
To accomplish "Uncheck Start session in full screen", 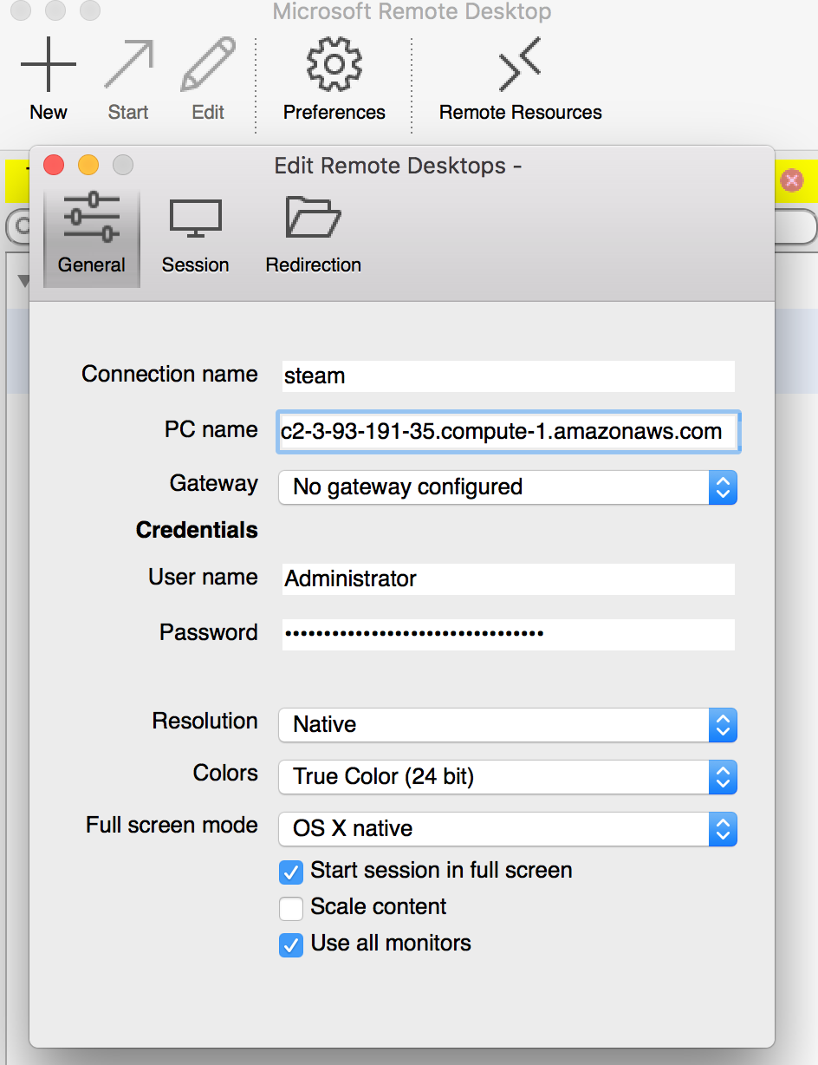I will pyautogui.click(x=291, y=872).
